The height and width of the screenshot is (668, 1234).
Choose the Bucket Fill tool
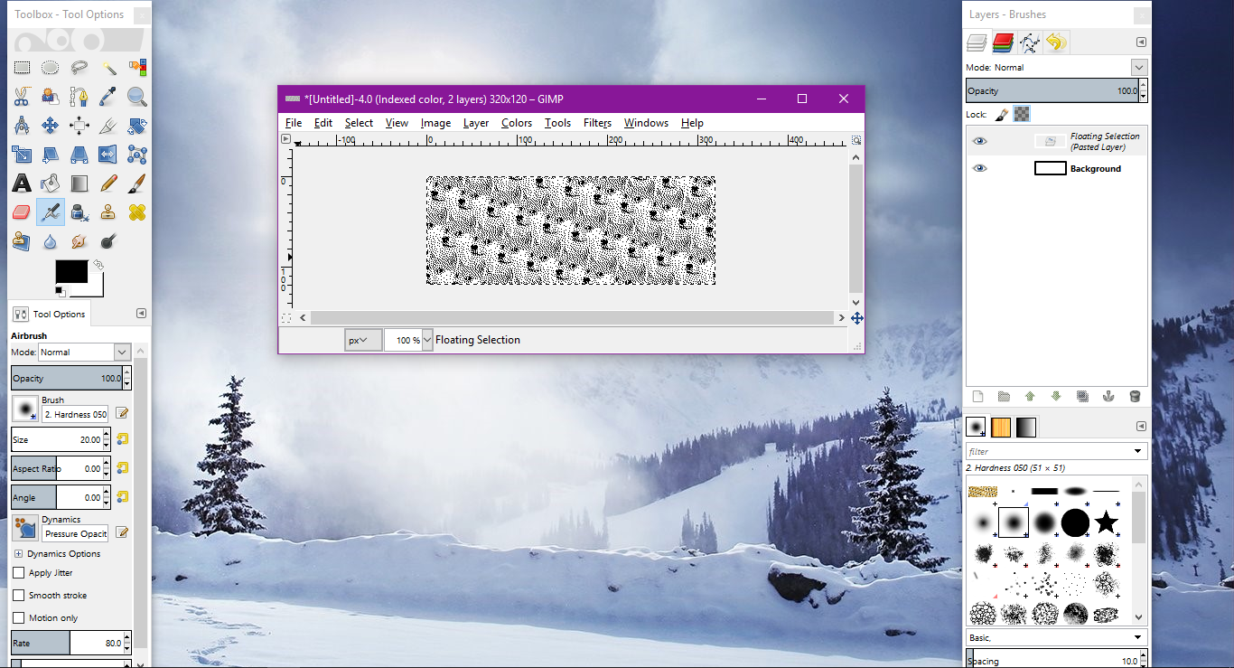(51, 183)
